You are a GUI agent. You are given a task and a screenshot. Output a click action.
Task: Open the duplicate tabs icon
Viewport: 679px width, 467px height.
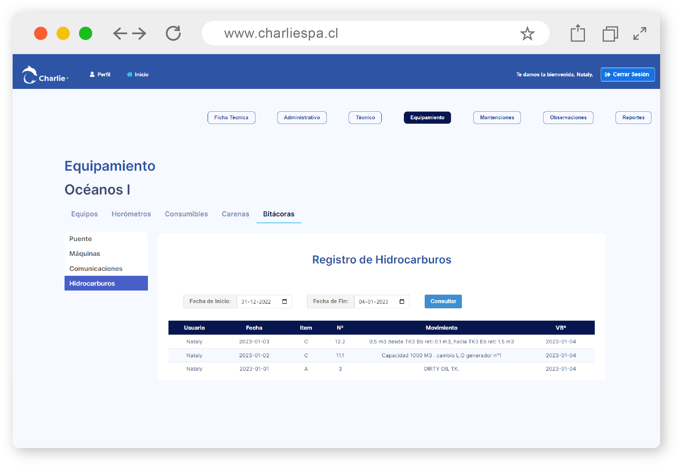click(610, 34)
